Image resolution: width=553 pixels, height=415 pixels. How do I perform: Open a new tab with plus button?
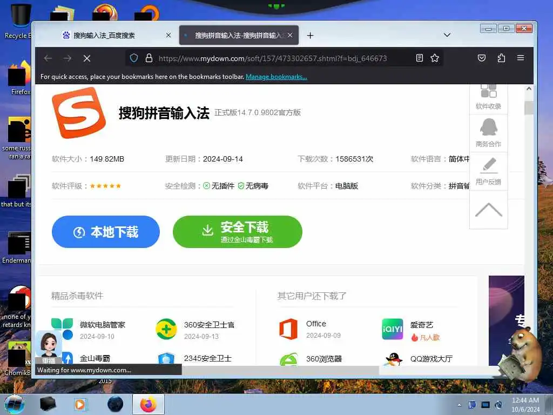point(310,35)
